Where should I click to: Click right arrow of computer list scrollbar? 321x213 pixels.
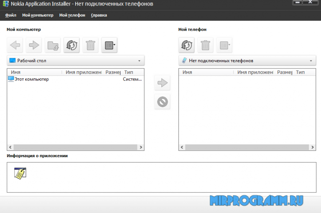click(x=141, y=147)
